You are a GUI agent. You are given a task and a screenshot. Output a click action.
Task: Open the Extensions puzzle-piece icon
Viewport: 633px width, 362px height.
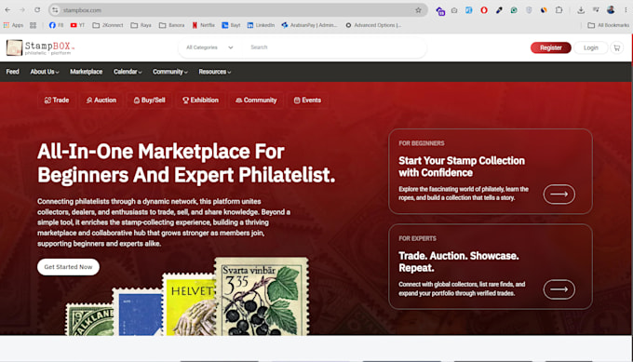pyautogui.click(x=559, y=10)
